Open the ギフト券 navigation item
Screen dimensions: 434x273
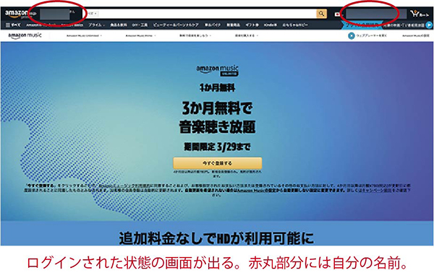[x=252, y=25]
